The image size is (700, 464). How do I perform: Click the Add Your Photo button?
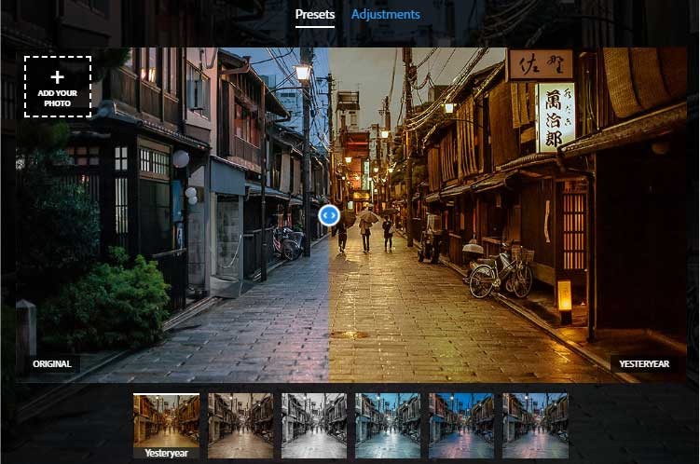(58, 87)
